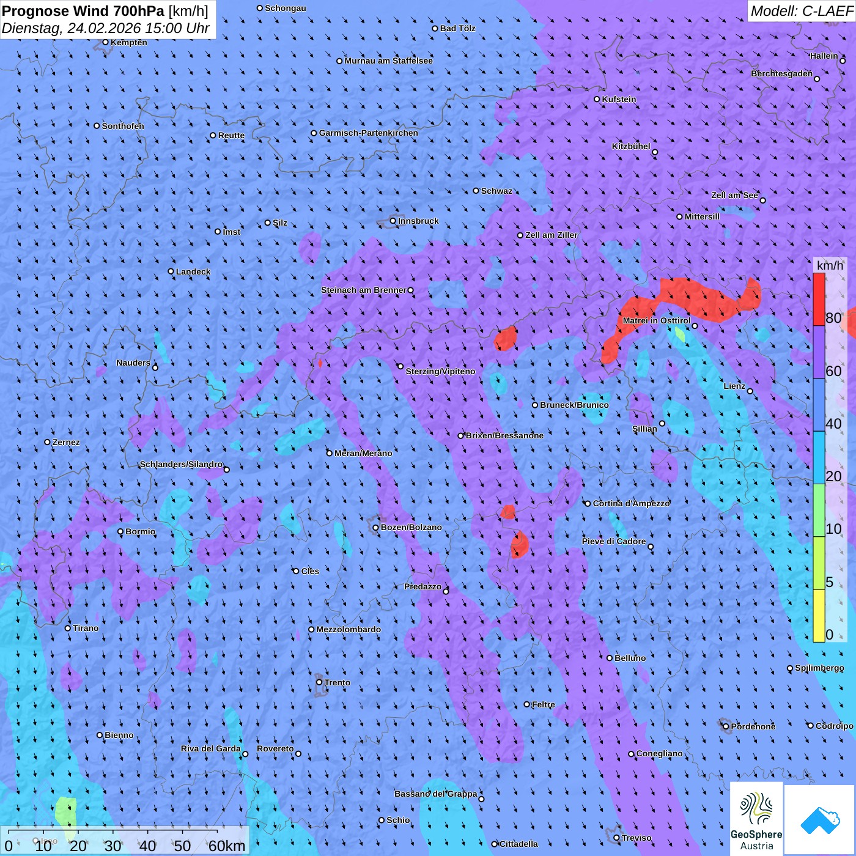
Task: Click the Garmisch-Partenkirchen label
Action: click(x=369, y=133)
